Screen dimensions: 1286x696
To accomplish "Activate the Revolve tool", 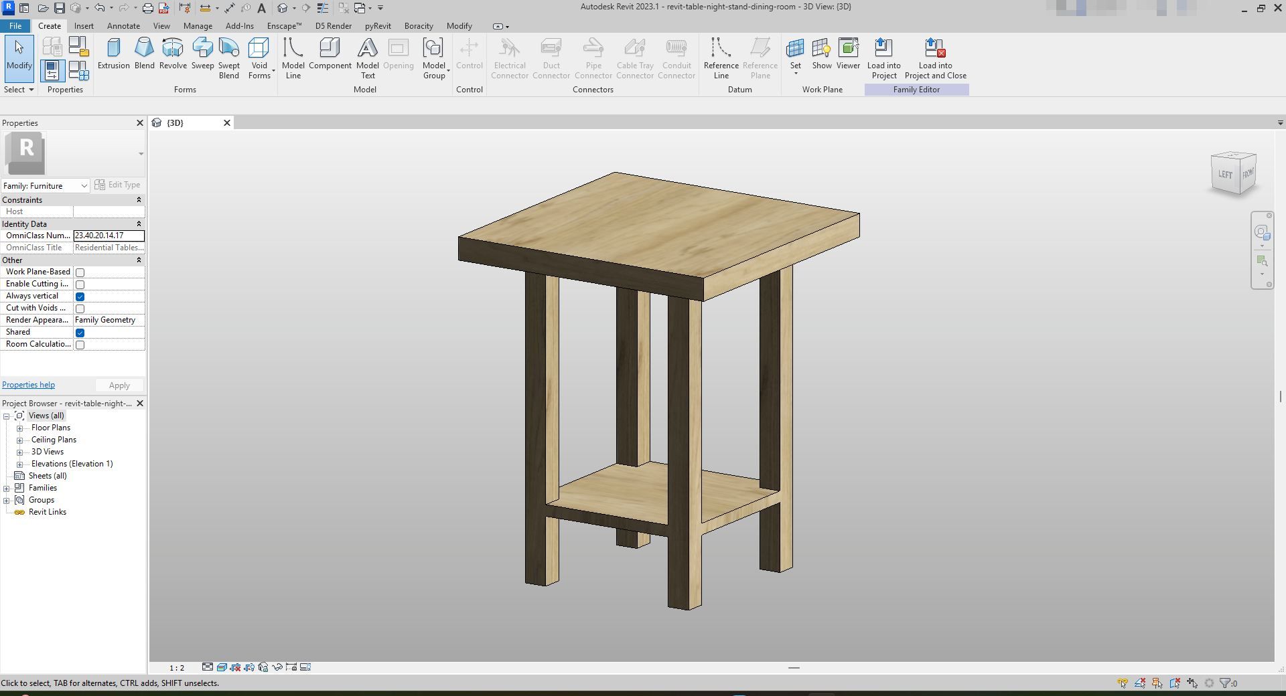I will pyautogui.click(x=173, y=54).
